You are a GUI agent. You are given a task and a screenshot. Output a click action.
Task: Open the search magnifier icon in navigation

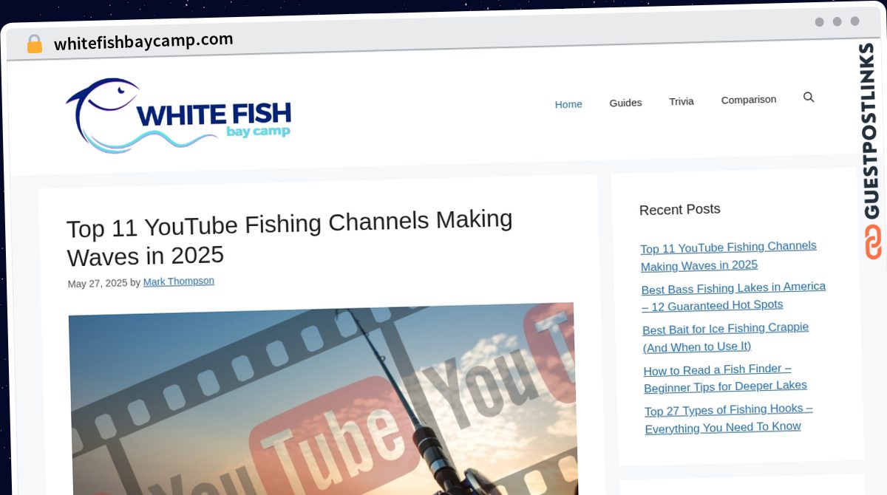[x=809, y=97]
